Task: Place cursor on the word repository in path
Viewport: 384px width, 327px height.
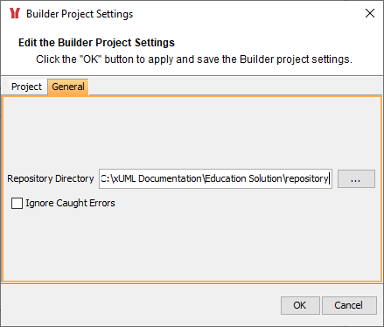Action: tap(307, 178)
